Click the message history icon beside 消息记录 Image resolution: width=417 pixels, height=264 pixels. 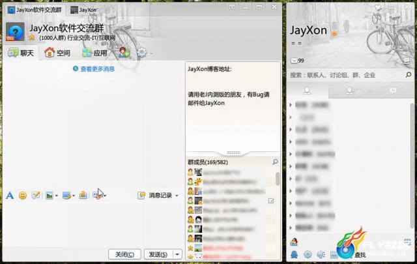[x=141, y=196]
